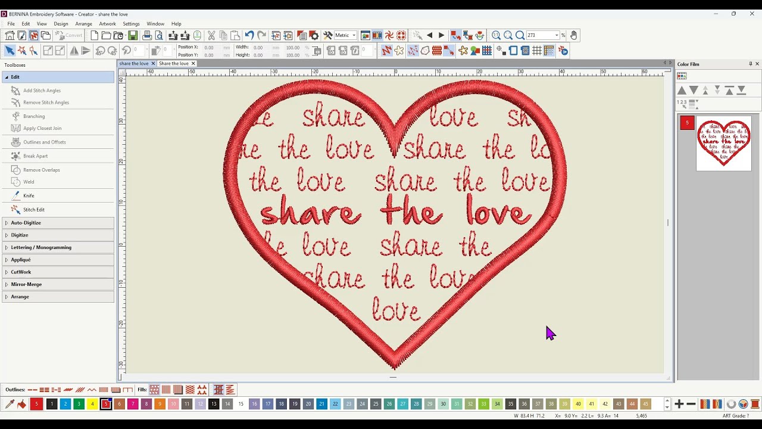
Task: Click the Convert button
Action: coord(69,35)
